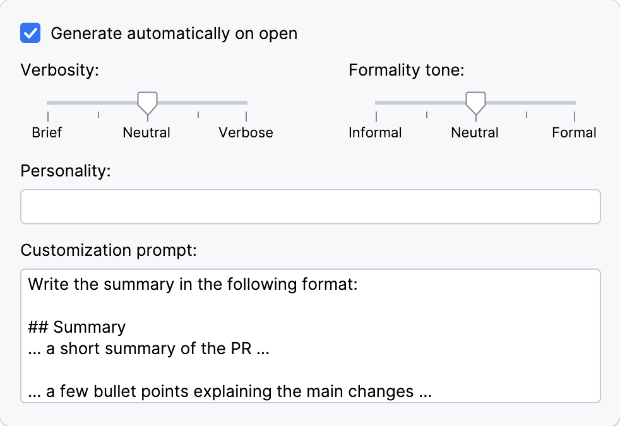Select the Verbose tick on Verbosity slider
620x426 pixels.
point(246,115)
